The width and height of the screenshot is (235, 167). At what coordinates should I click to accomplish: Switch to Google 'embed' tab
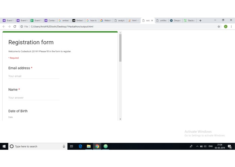(64, 20)
